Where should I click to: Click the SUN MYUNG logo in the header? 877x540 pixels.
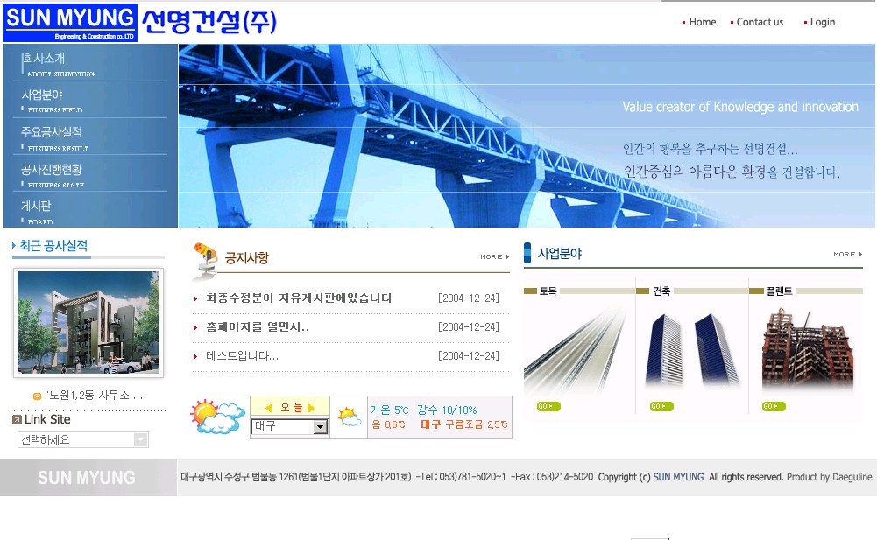[x=70, y=23]
